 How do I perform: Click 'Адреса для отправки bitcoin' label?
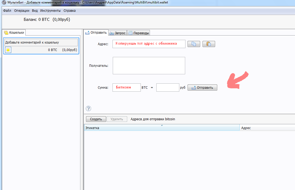pyautogui.click(x=153, y=119)
